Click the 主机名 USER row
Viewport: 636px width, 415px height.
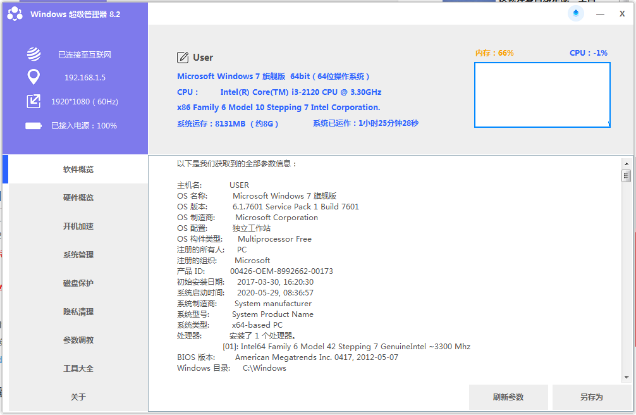point(213,185)
